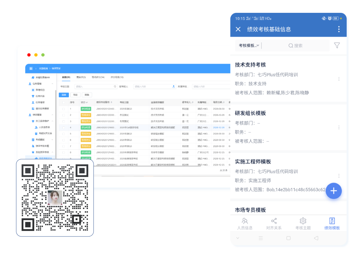Check the checkbox for row 5
This screenshot has width=363, height=257.
(64, 134)
